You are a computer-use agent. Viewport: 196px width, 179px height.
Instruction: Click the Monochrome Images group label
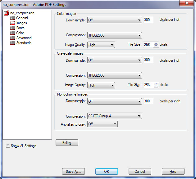pyautogui.click(x=72, y=94)
